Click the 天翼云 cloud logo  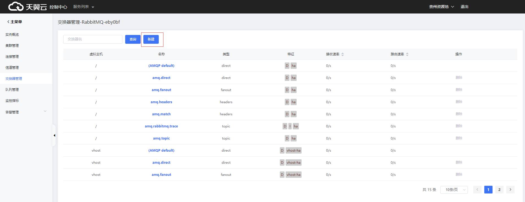pos(28,7)
